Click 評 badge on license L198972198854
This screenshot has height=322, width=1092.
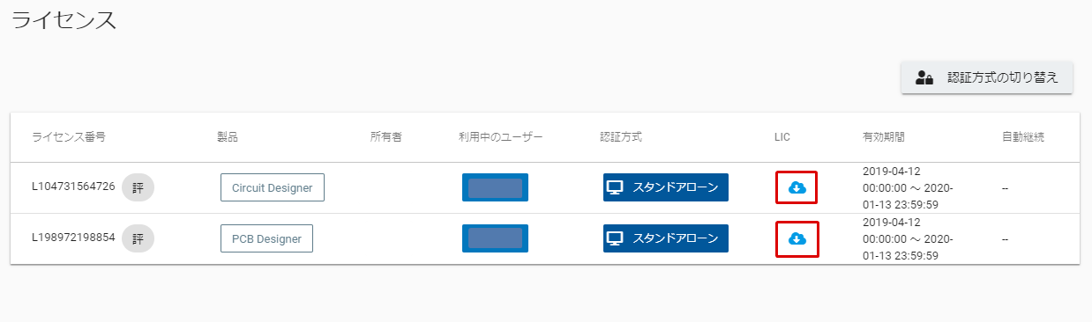pyautogui.click(x=138, y=238)
